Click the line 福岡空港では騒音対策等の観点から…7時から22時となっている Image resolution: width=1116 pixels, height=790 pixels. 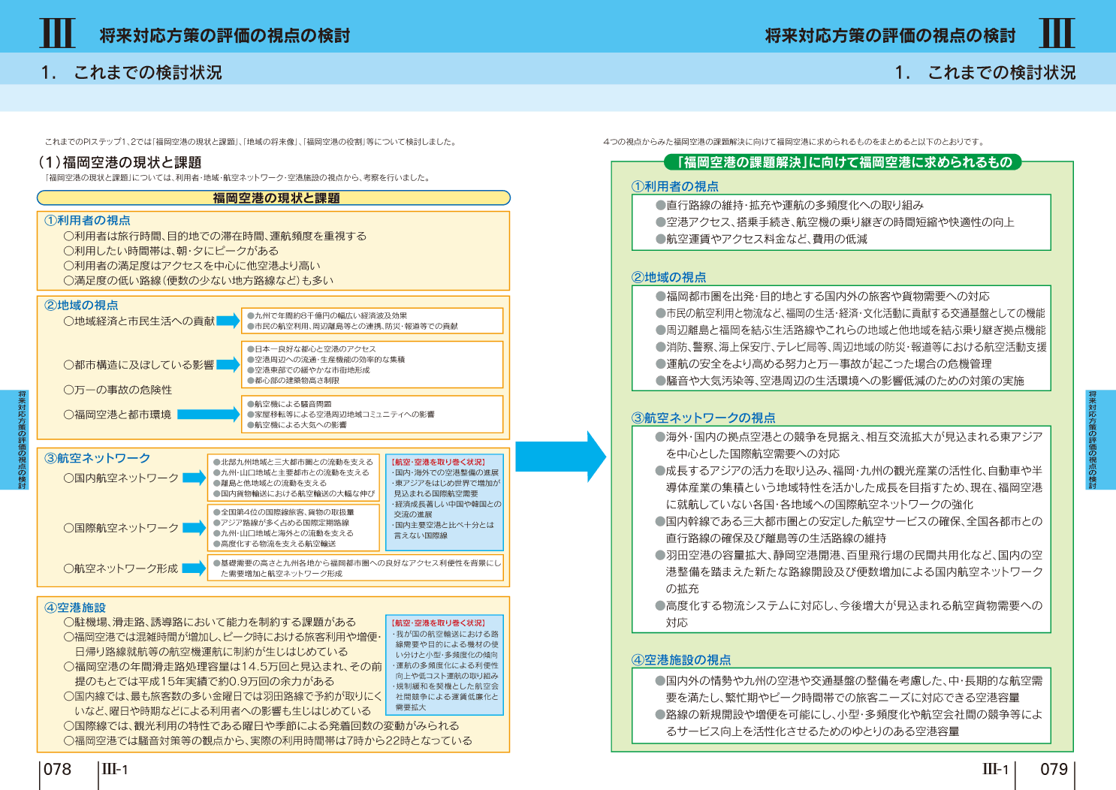268,740
